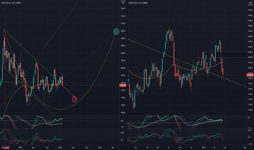Click the 1740.0 price level on daily axis

250,99
